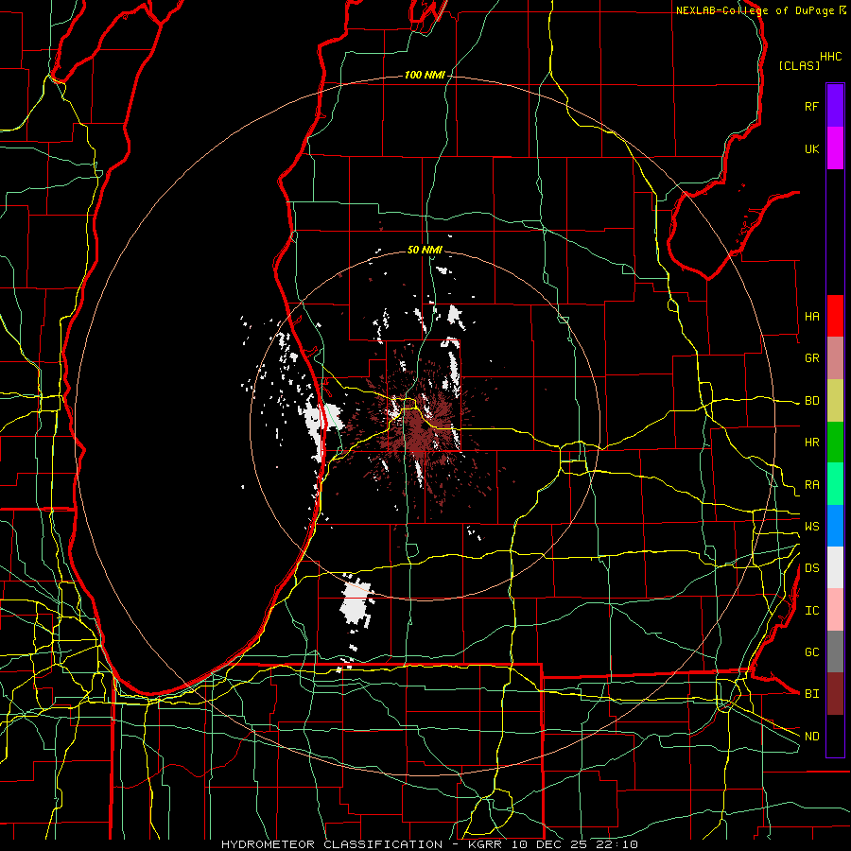Viewport: 851px width, 851px height.
Task: Click the [CLAS] units label
Action: click(799, 65)
